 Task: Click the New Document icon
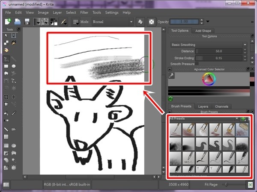point(8,21)
